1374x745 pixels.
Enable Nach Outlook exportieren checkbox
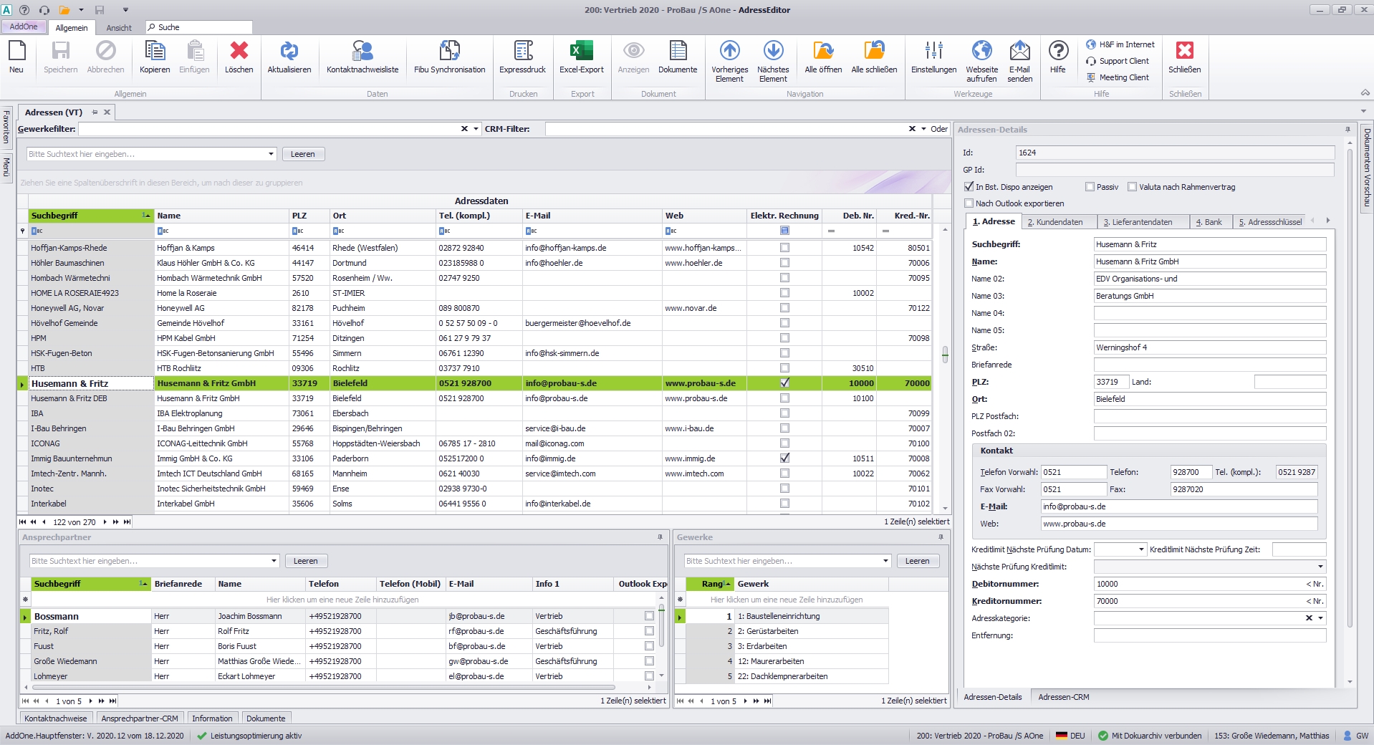pyautogui.click(x=969, y=203)
